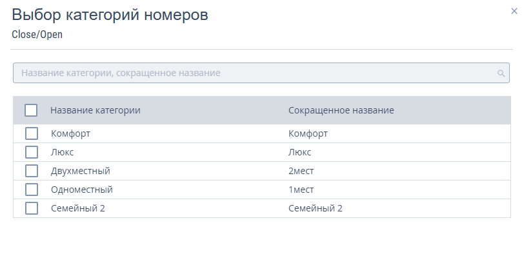Toggle the select-all header checkbox
524x254 pixels.
pyautogui.click(x=31, y=110)
